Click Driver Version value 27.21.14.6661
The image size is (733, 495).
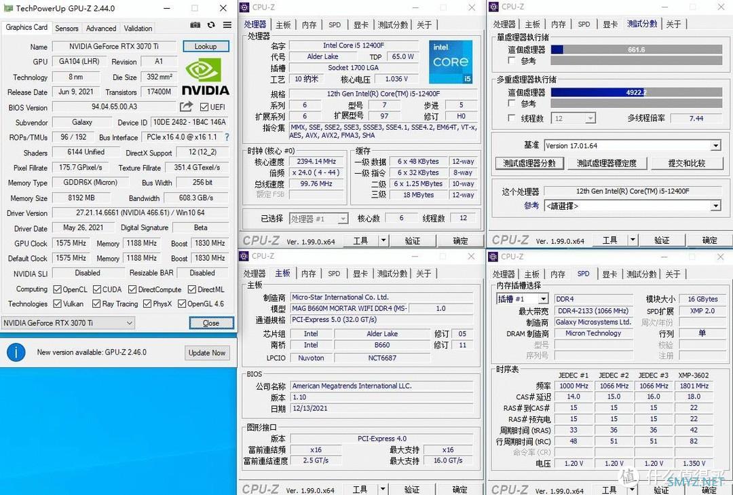140,213
